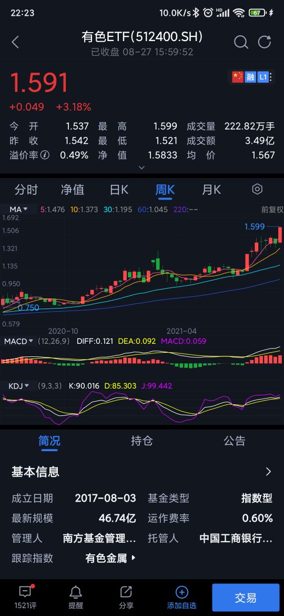Tap the alarm clock status icon
Screen dimensions: 284x616
(x=208, y=13)
